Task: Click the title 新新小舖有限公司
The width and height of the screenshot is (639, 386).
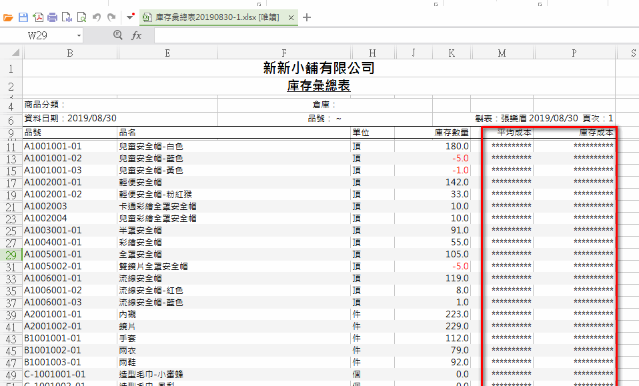Action: 319,68
